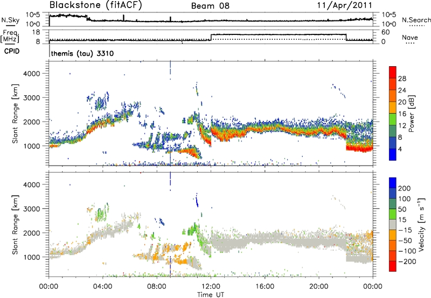Click the dark blue top of velocity colorbar
This screenshot has height=298, width=431.
pyautogui.click(x=393, y=183)
